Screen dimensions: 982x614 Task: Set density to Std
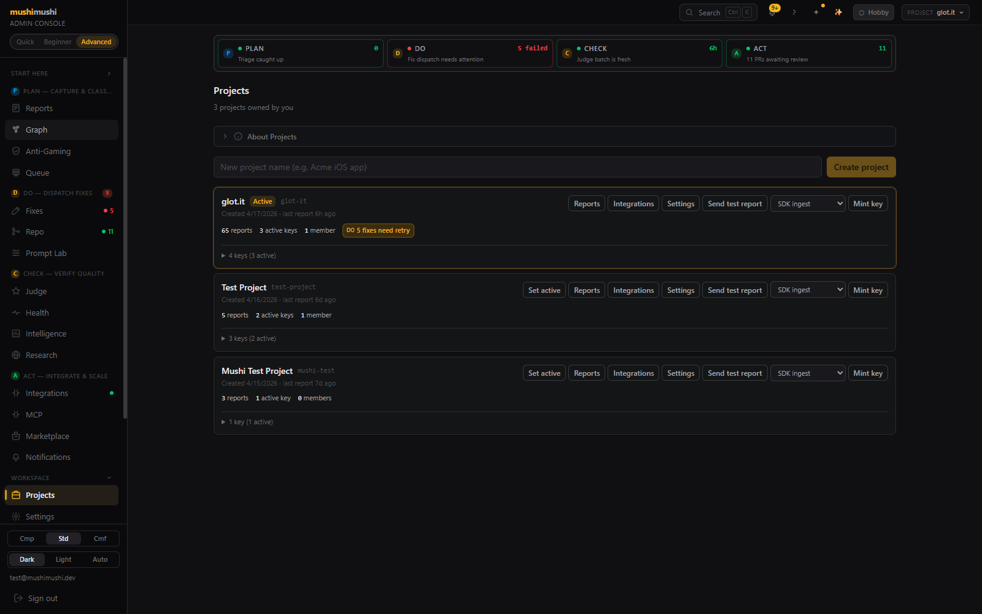click(64, 538)
